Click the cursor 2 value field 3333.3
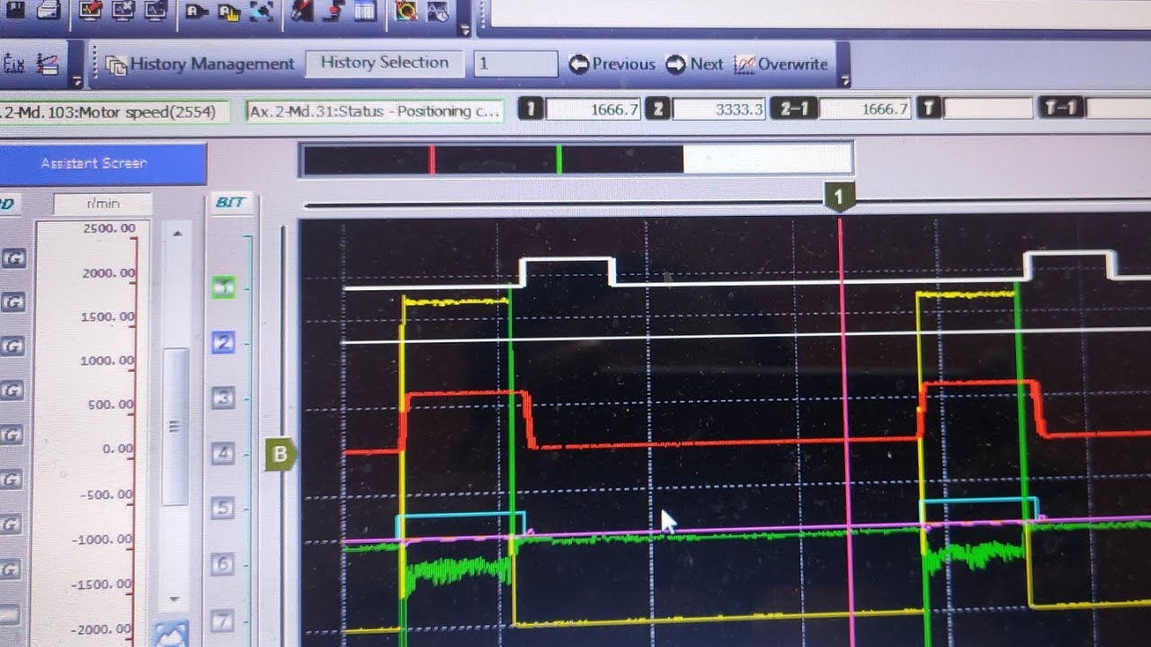 [x=719, y=110]
